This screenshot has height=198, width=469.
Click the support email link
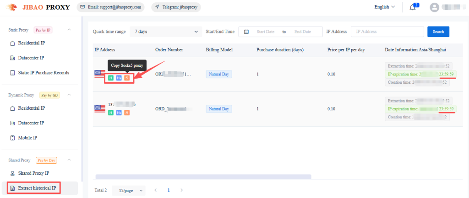click(110, 7)
